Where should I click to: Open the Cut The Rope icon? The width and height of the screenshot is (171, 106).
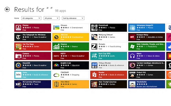click(x=19, y=47)
